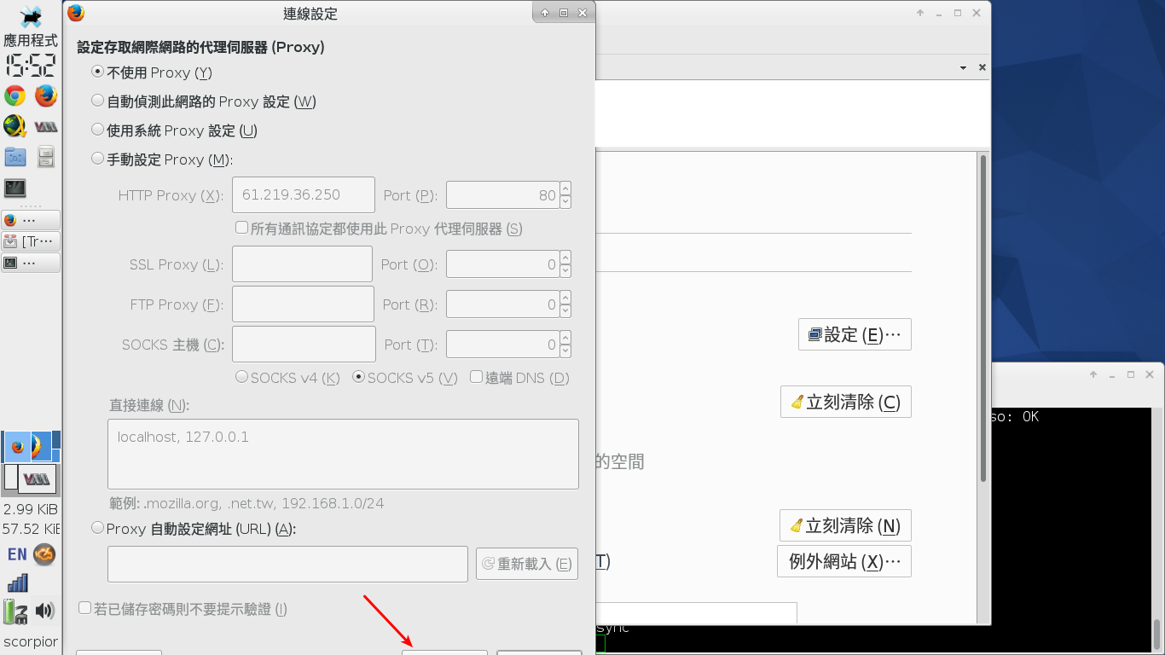The width and height of the screenshot is (1165, 655).
Task: Click the Firefox icon in the dialog titlebar
Action: tap(76, 13)
